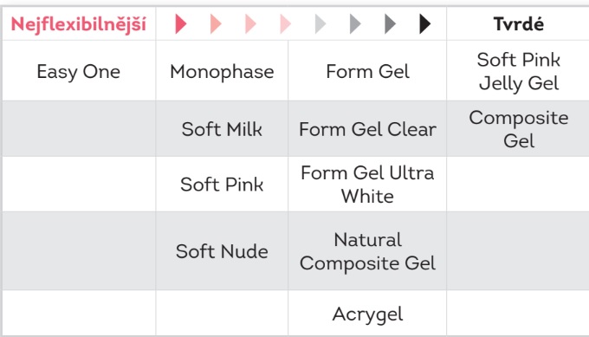Select the Monophase cell

pos(222,72)
